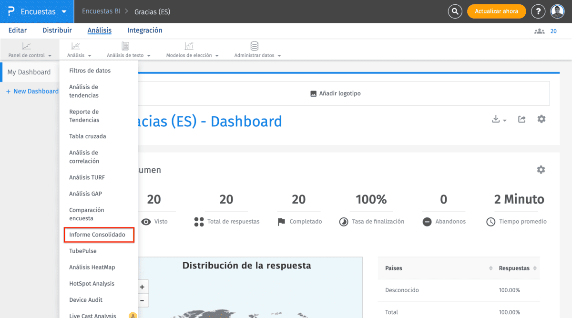Select Informe Consolidado menu item

point(97,235)
